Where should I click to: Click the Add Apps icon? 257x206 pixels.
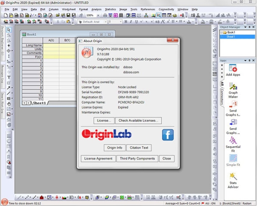click(x=233, y=68)
